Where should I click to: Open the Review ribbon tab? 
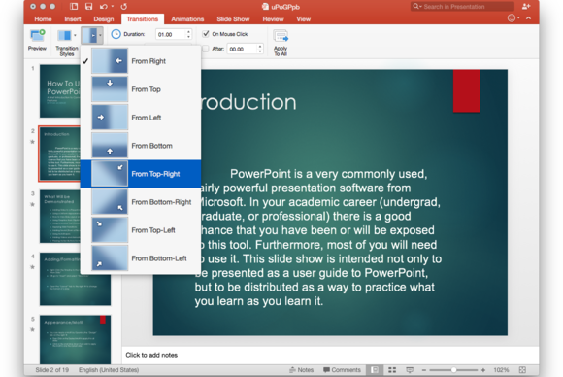coord(273,19)
